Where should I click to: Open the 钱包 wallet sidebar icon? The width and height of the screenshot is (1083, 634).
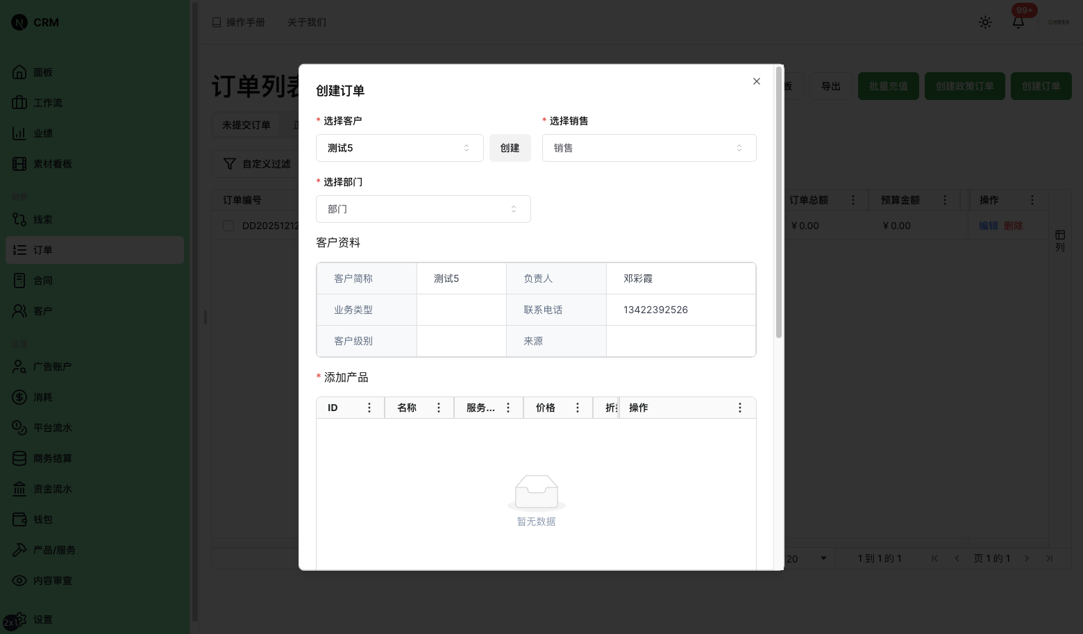point(42,519)
